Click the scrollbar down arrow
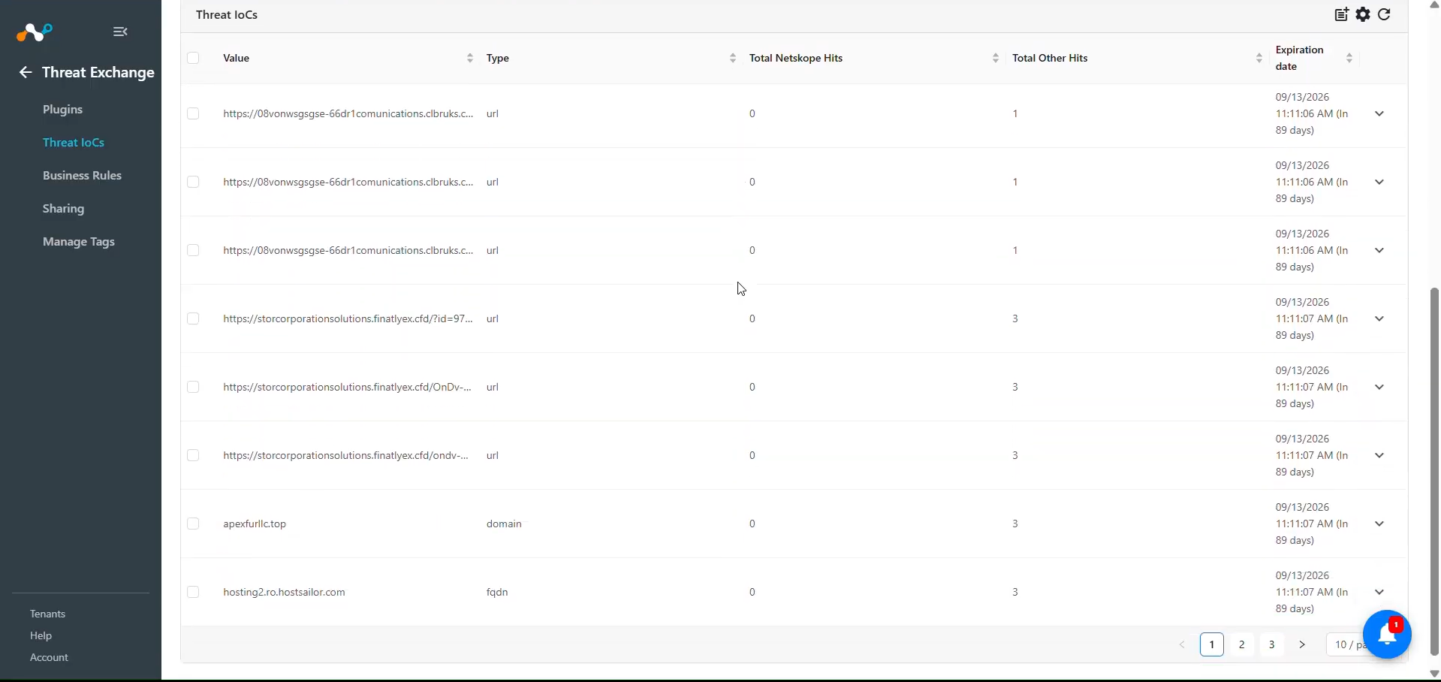The height and width of the screenshot is (682, 1441). tap(1434, 674)
